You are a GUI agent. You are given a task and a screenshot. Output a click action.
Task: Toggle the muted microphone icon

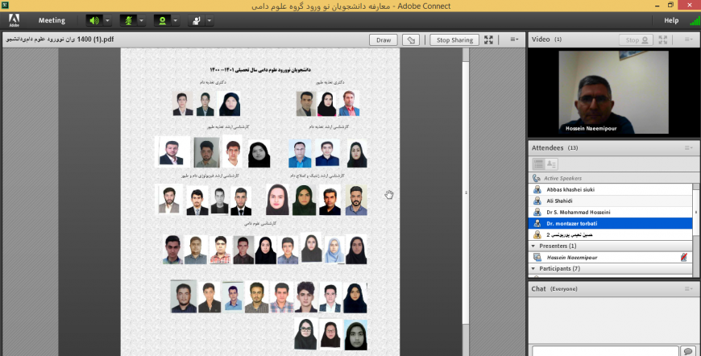[128, 20]
